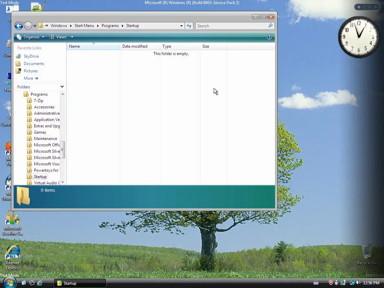Click Switch between windows in Quick Launch
The height and width of the screenshot is (288, 384).
pyautogui.click(x=32, y=283)
